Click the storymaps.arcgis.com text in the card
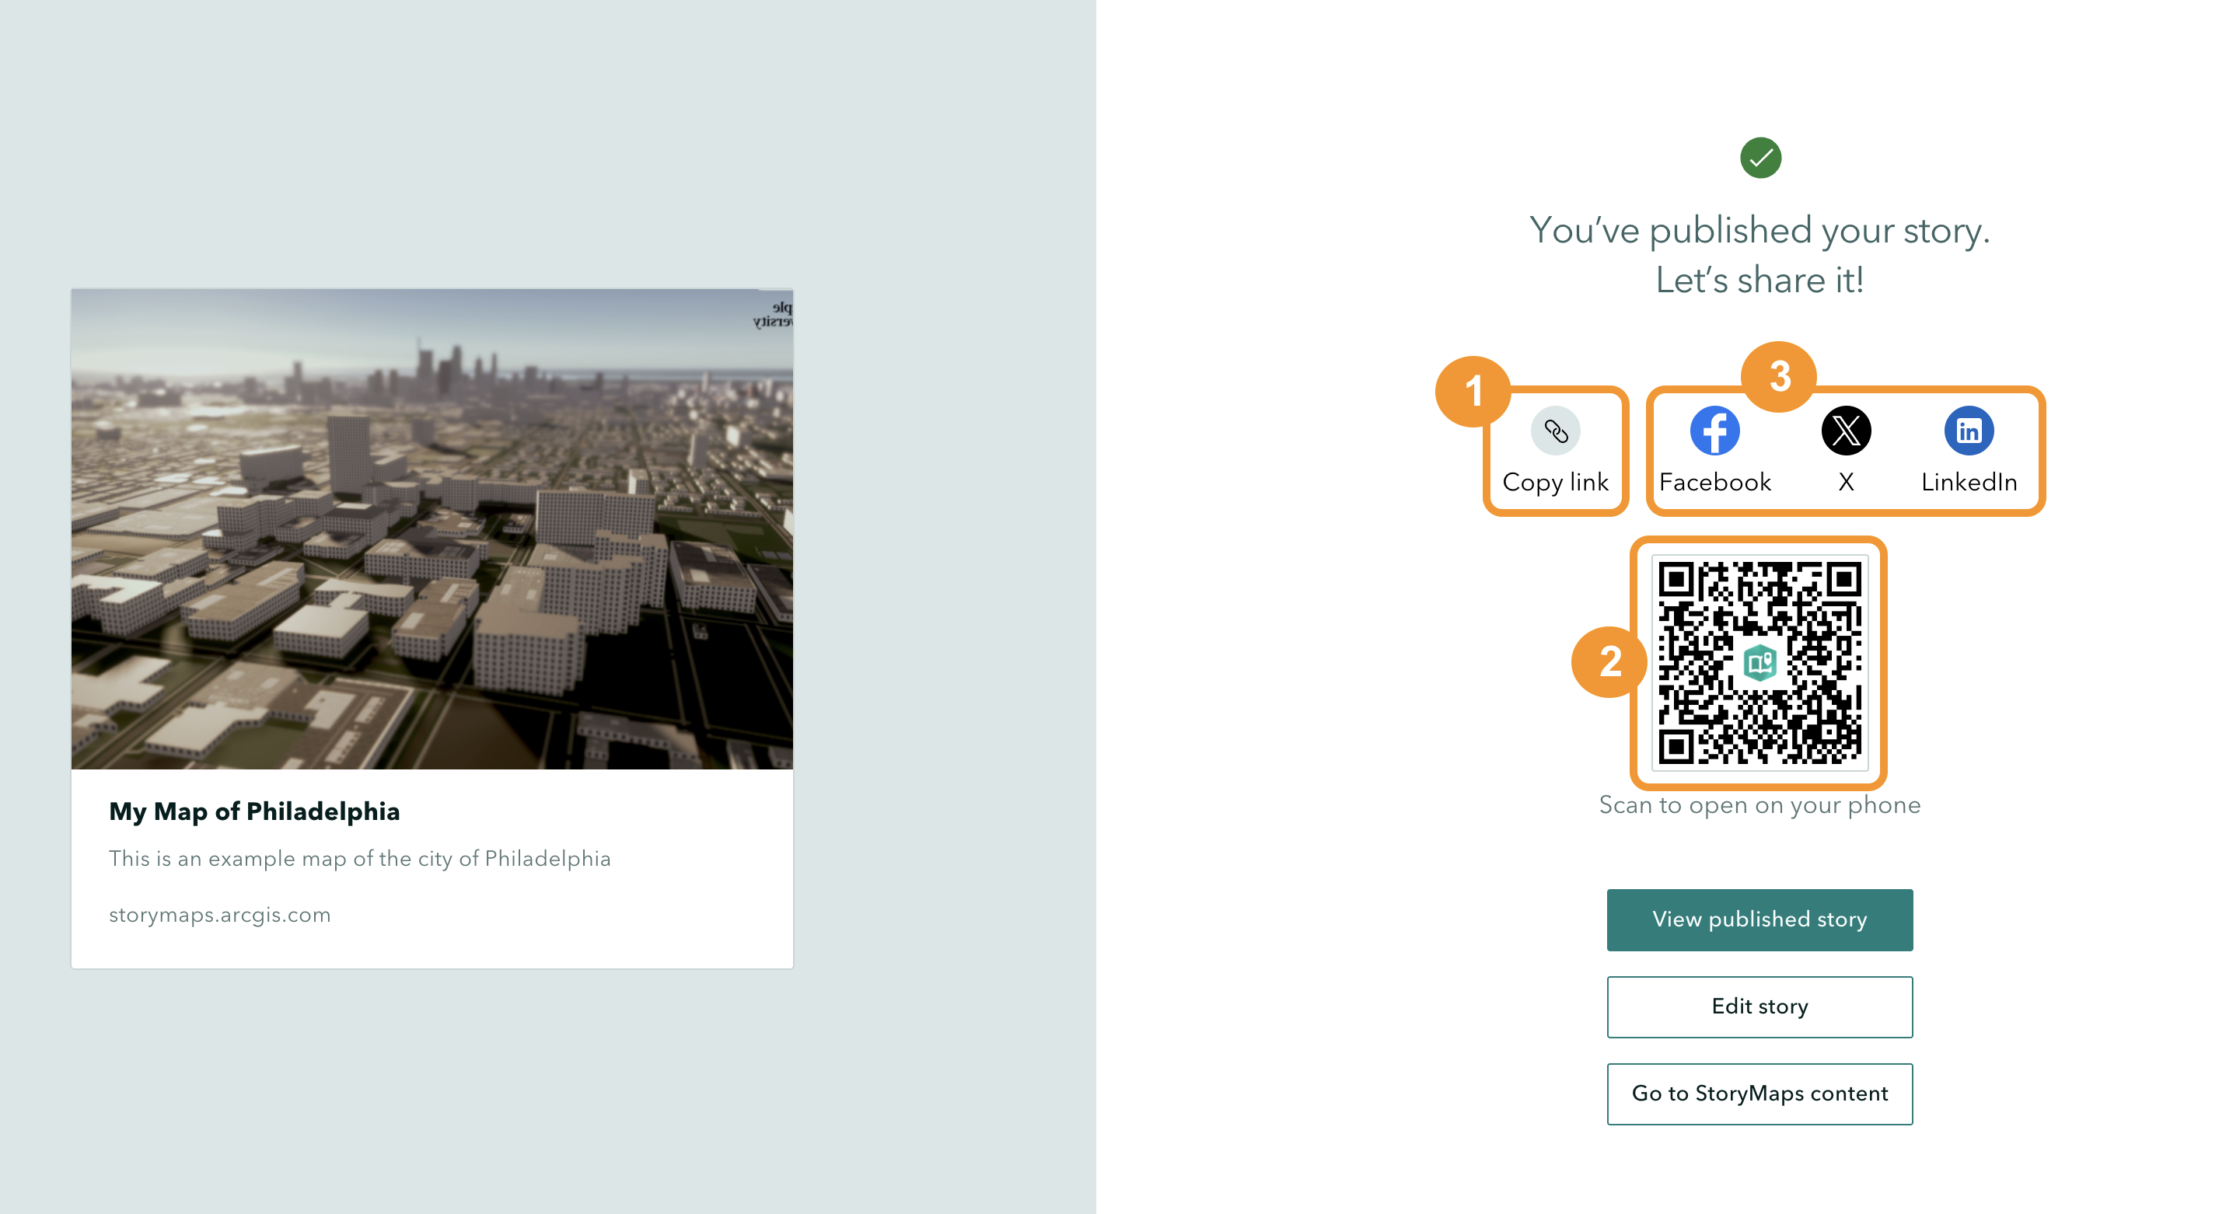Screen dimensions: 2219x1214 220,914
